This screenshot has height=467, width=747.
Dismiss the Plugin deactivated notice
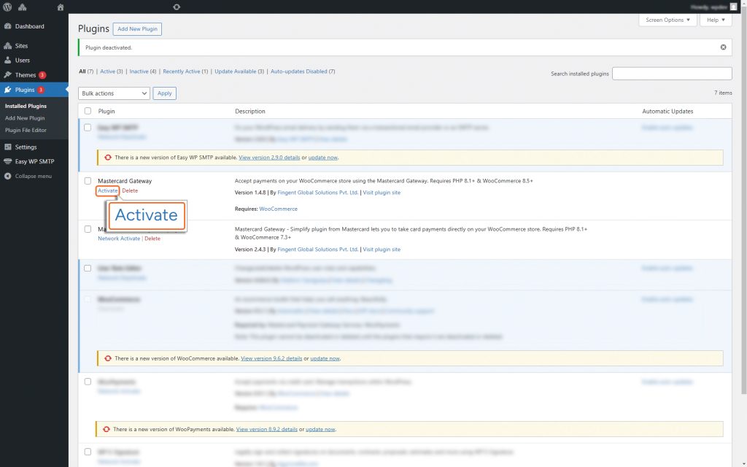click(723, 47)
